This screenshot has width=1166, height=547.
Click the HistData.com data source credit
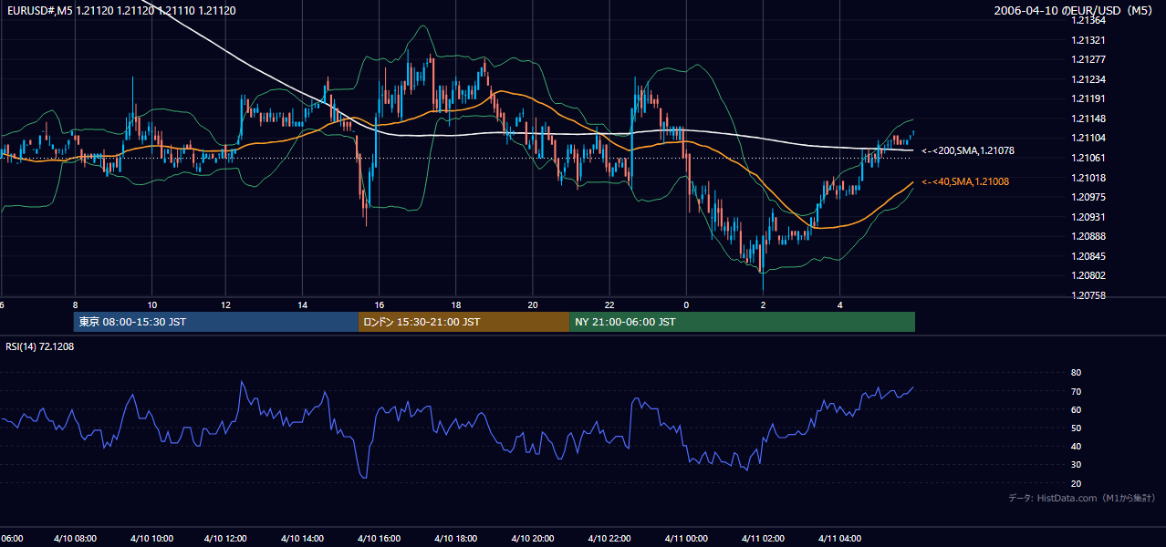click(1083, 498)
